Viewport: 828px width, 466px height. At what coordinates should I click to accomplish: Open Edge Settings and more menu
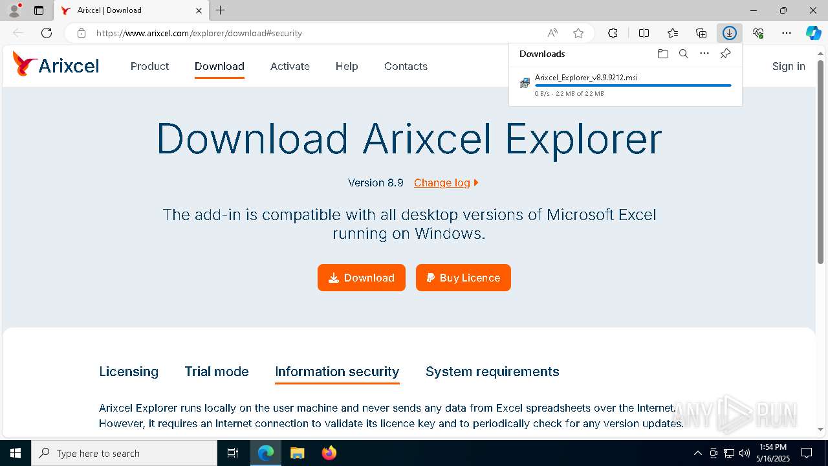click(787, 33)
